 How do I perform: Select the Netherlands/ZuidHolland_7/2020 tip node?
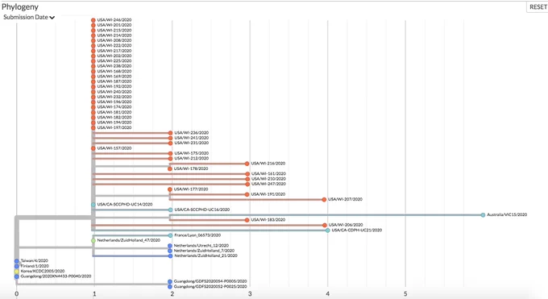[x=170, y=251]
